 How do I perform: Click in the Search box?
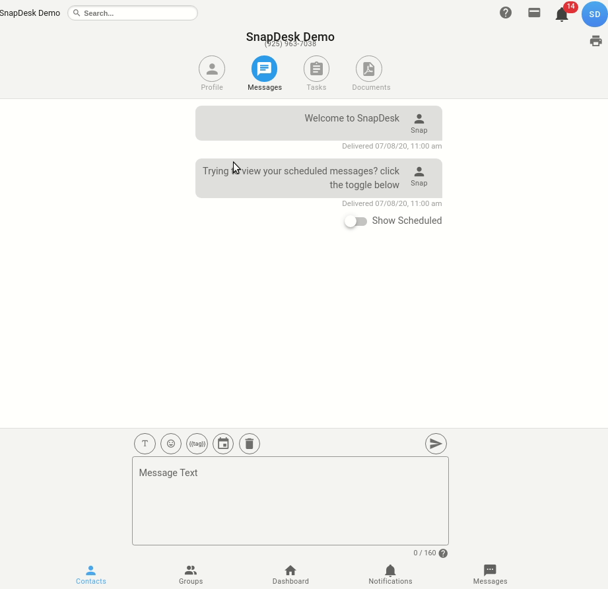coord(133,13)
